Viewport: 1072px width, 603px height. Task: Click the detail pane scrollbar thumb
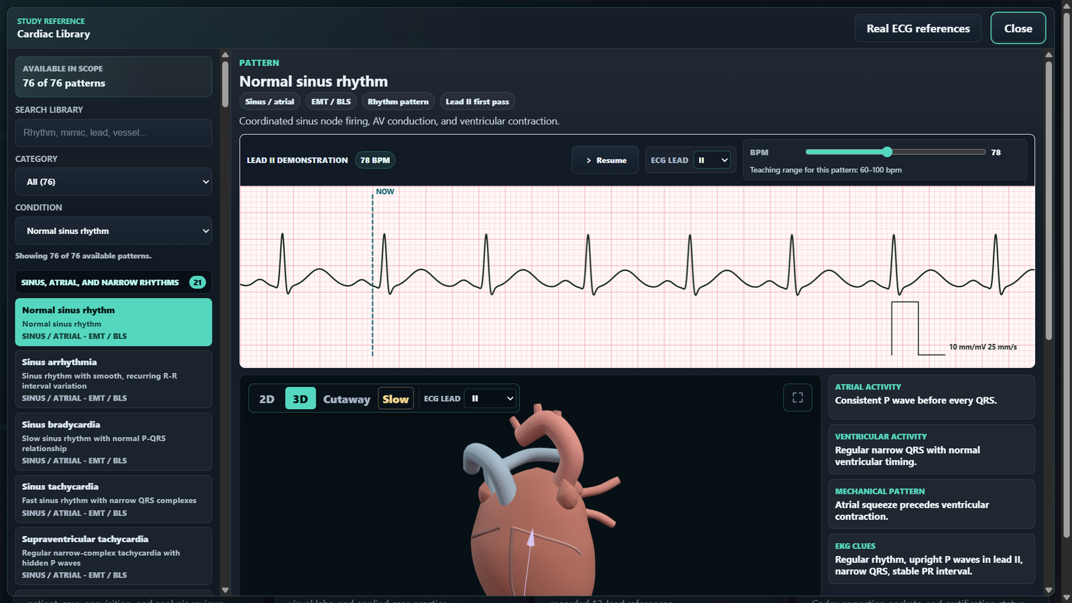[x=1049, y=201]
